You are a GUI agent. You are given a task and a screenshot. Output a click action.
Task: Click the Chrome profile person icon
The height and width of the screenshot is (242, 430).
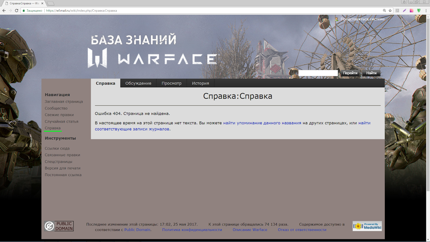(404, 2)
